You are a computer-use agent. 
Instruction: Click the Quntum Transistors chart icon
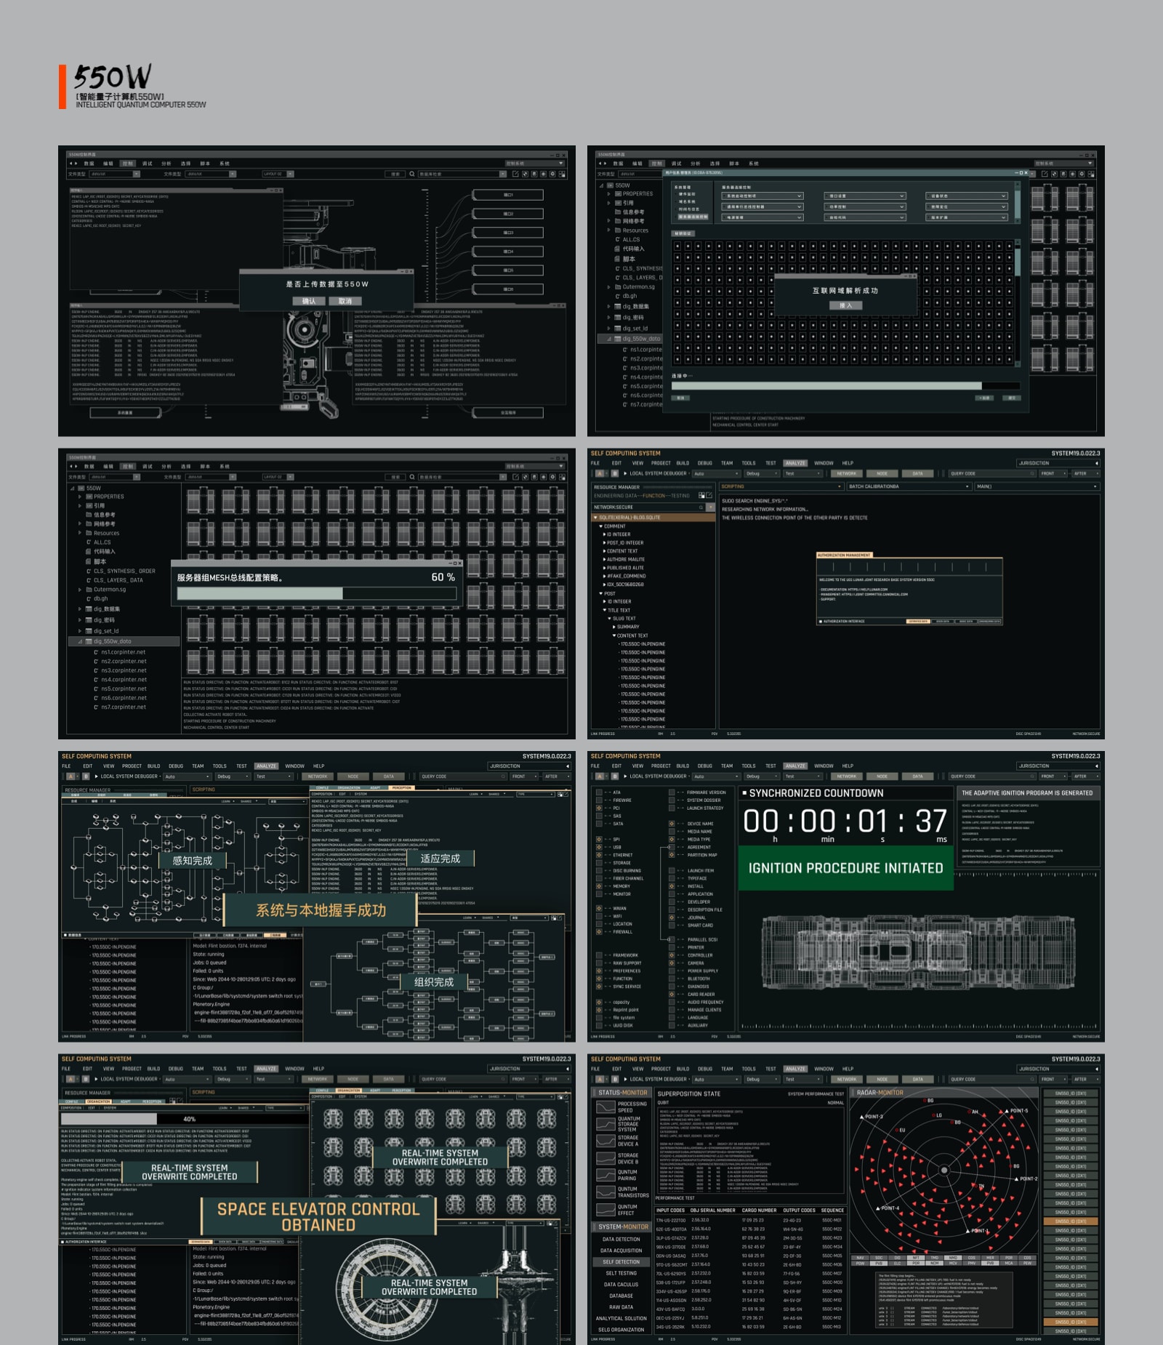point(605,1192)
